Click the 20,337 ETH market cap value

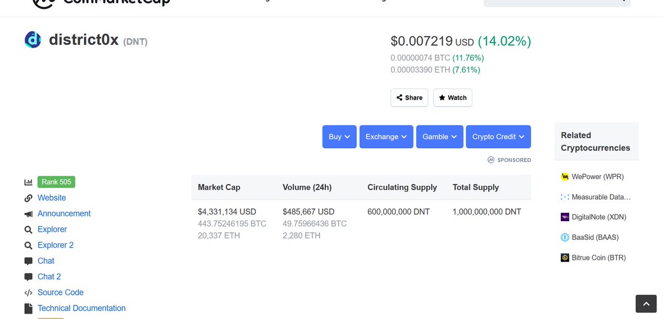click(x=219, y=236)
